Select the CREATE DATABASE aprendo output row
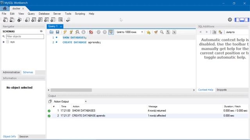250x140 pixels. coord(148,116)
